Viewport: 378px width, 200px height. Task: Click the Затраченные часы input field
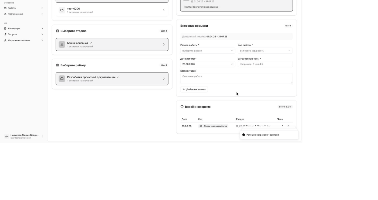(265, 64)
